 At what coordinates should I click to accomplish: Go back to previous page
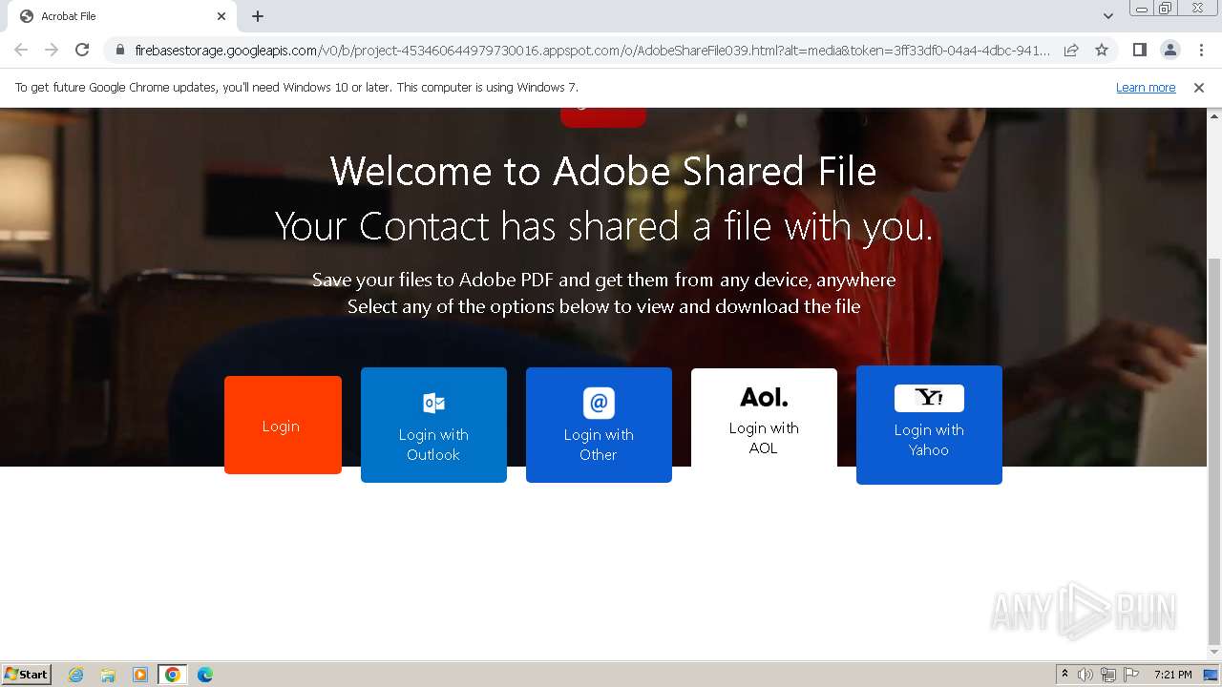[21, 50]
